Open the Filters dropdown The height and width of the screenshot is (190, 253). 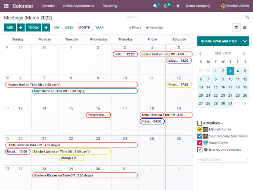click(x=135, y=28)
